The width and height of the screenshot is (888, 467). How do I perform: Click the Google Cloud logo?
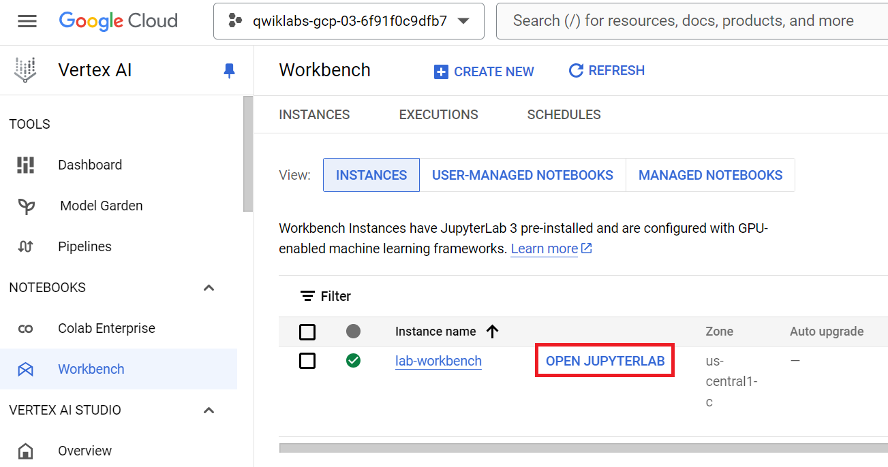click(119, 21)
